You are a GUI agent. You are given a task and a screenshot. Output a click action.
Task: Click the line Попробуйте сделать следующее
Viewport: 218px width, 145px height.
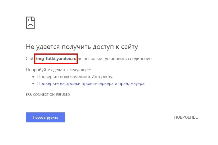pos(59,69)
